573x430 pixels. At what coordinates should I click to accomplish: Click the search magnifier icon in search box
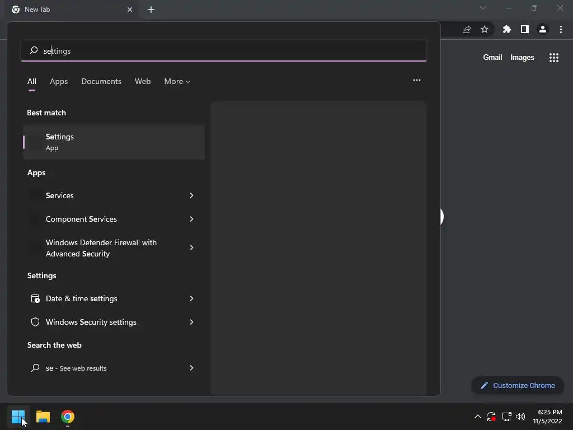(x=34, y=50)
